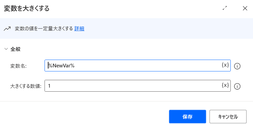Click the 大きくする数値: label
This screenshot has width=253, height=125.
click(x=26, y=86)
